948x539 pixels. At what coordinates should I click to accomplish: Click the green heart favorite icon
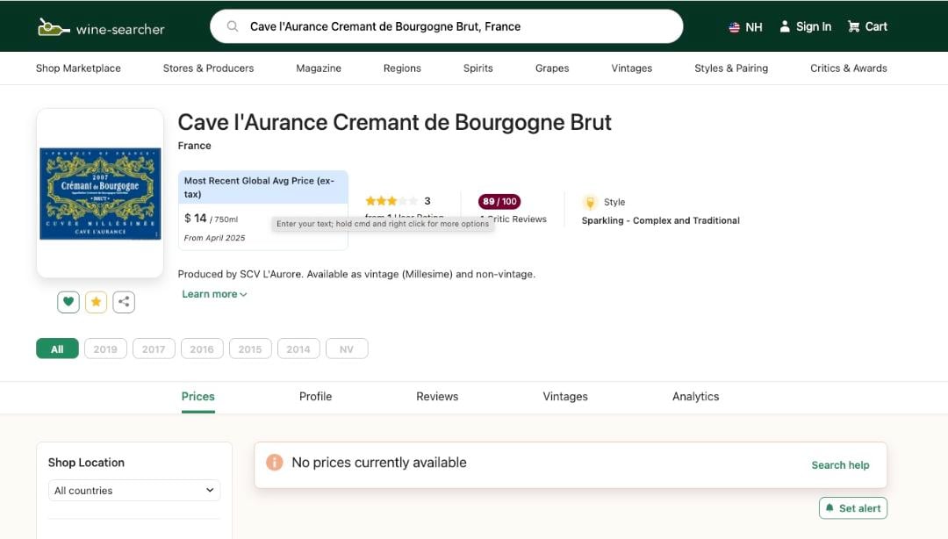[68, 302]
